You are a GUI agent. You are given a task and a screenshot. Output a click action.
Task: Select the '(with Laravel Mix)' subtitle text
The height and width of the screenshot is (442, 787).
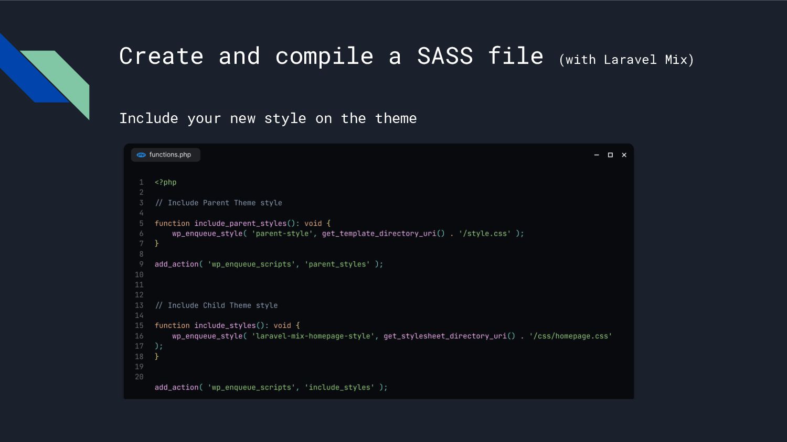[x=626, y=60]
